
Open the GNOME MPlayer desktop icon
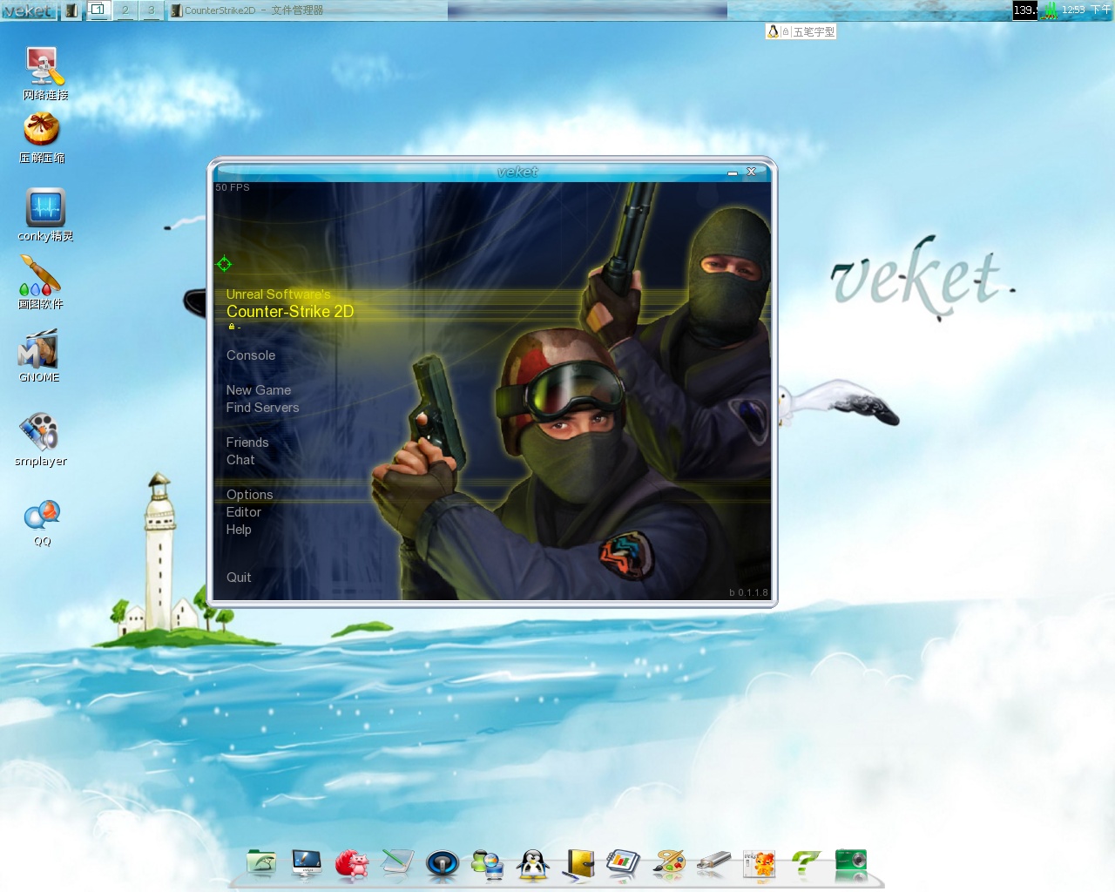pyautogui.click(x=38, y=348)
